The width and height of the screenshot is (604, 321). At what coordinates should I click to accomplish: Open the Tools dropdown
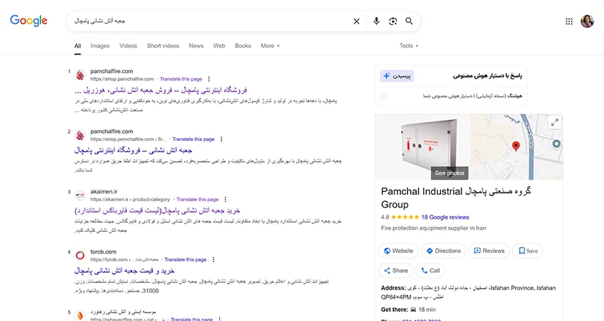click(x=409, y=46)
